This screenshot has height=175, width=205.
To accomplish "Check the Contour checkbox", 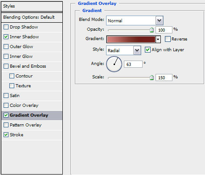I will (12, 76).
